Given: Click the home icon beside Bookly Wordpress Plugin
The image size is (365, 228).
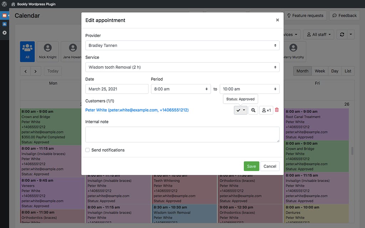Looking at the screenshot, I should point(13,4).
